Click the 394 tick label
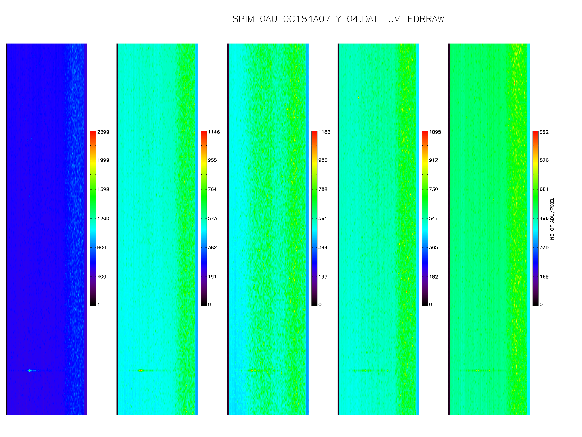Viewport: 582px width, 437px height. click(323, 248)
